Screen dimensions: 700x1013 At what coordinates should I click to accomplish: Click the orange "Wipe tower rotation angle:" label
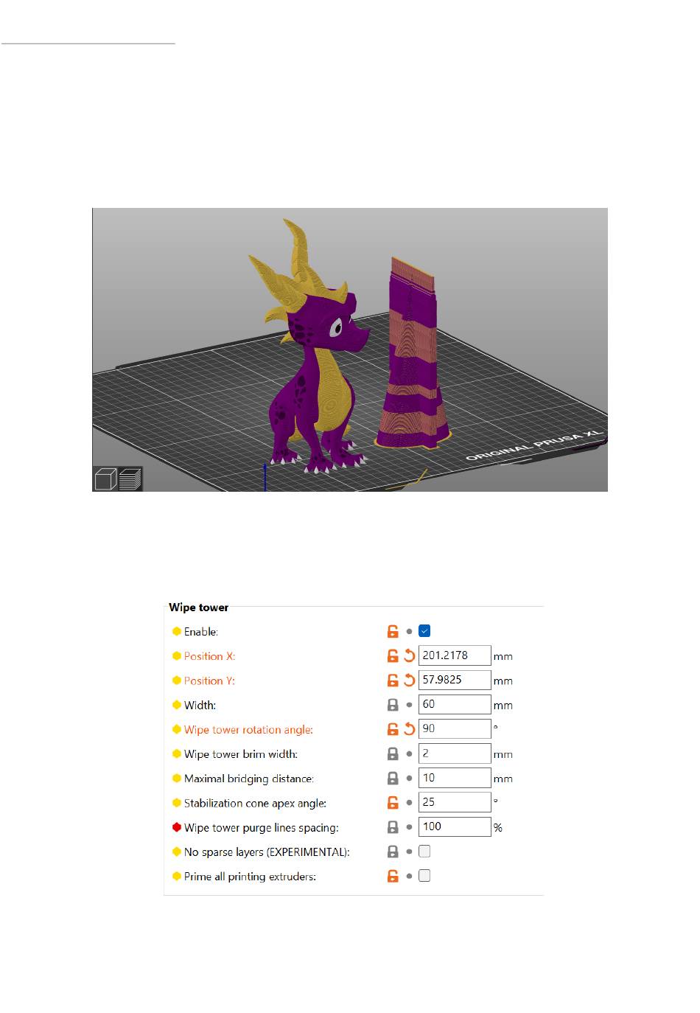click(x=248, y=730)
